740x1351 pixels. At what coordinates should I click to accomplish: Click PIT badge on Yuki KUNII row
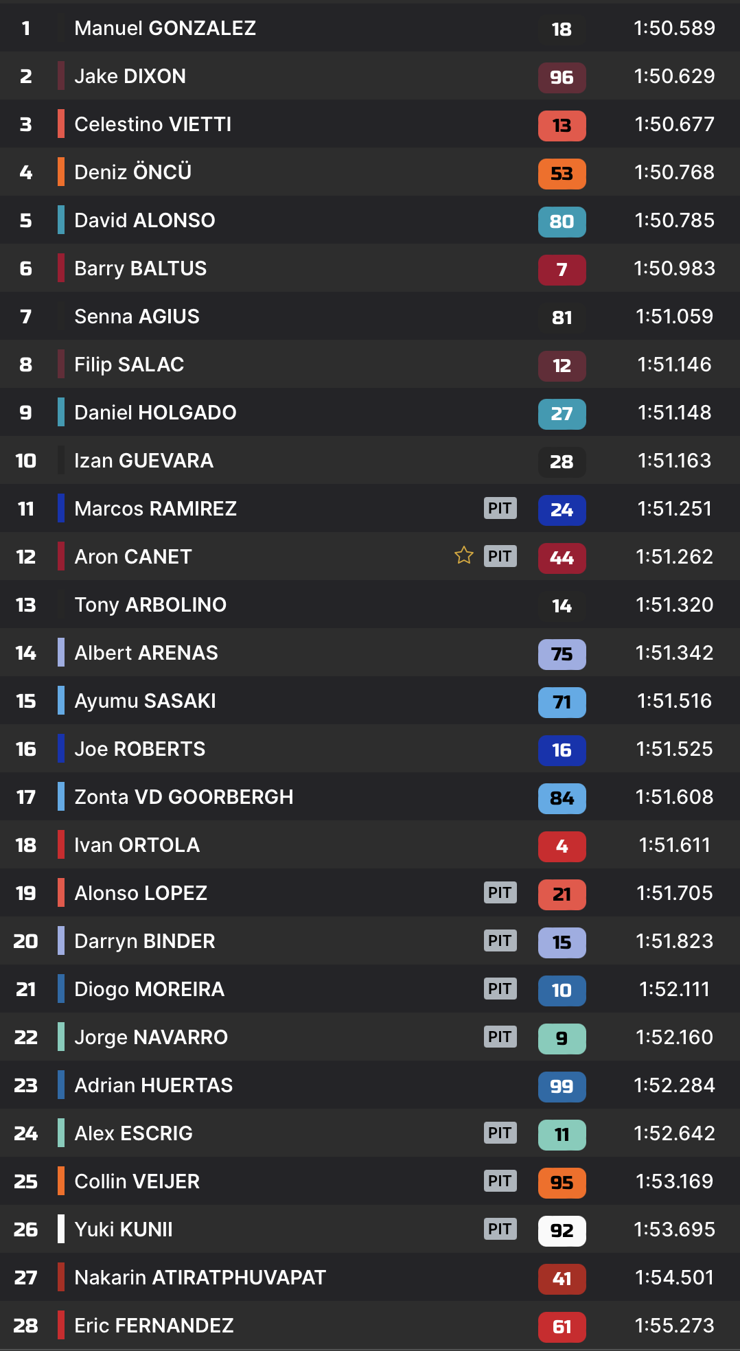[x=500, y=1229]
